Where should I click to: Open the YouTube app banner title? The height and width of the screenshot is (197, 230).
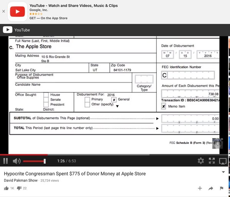pos(74,6)
